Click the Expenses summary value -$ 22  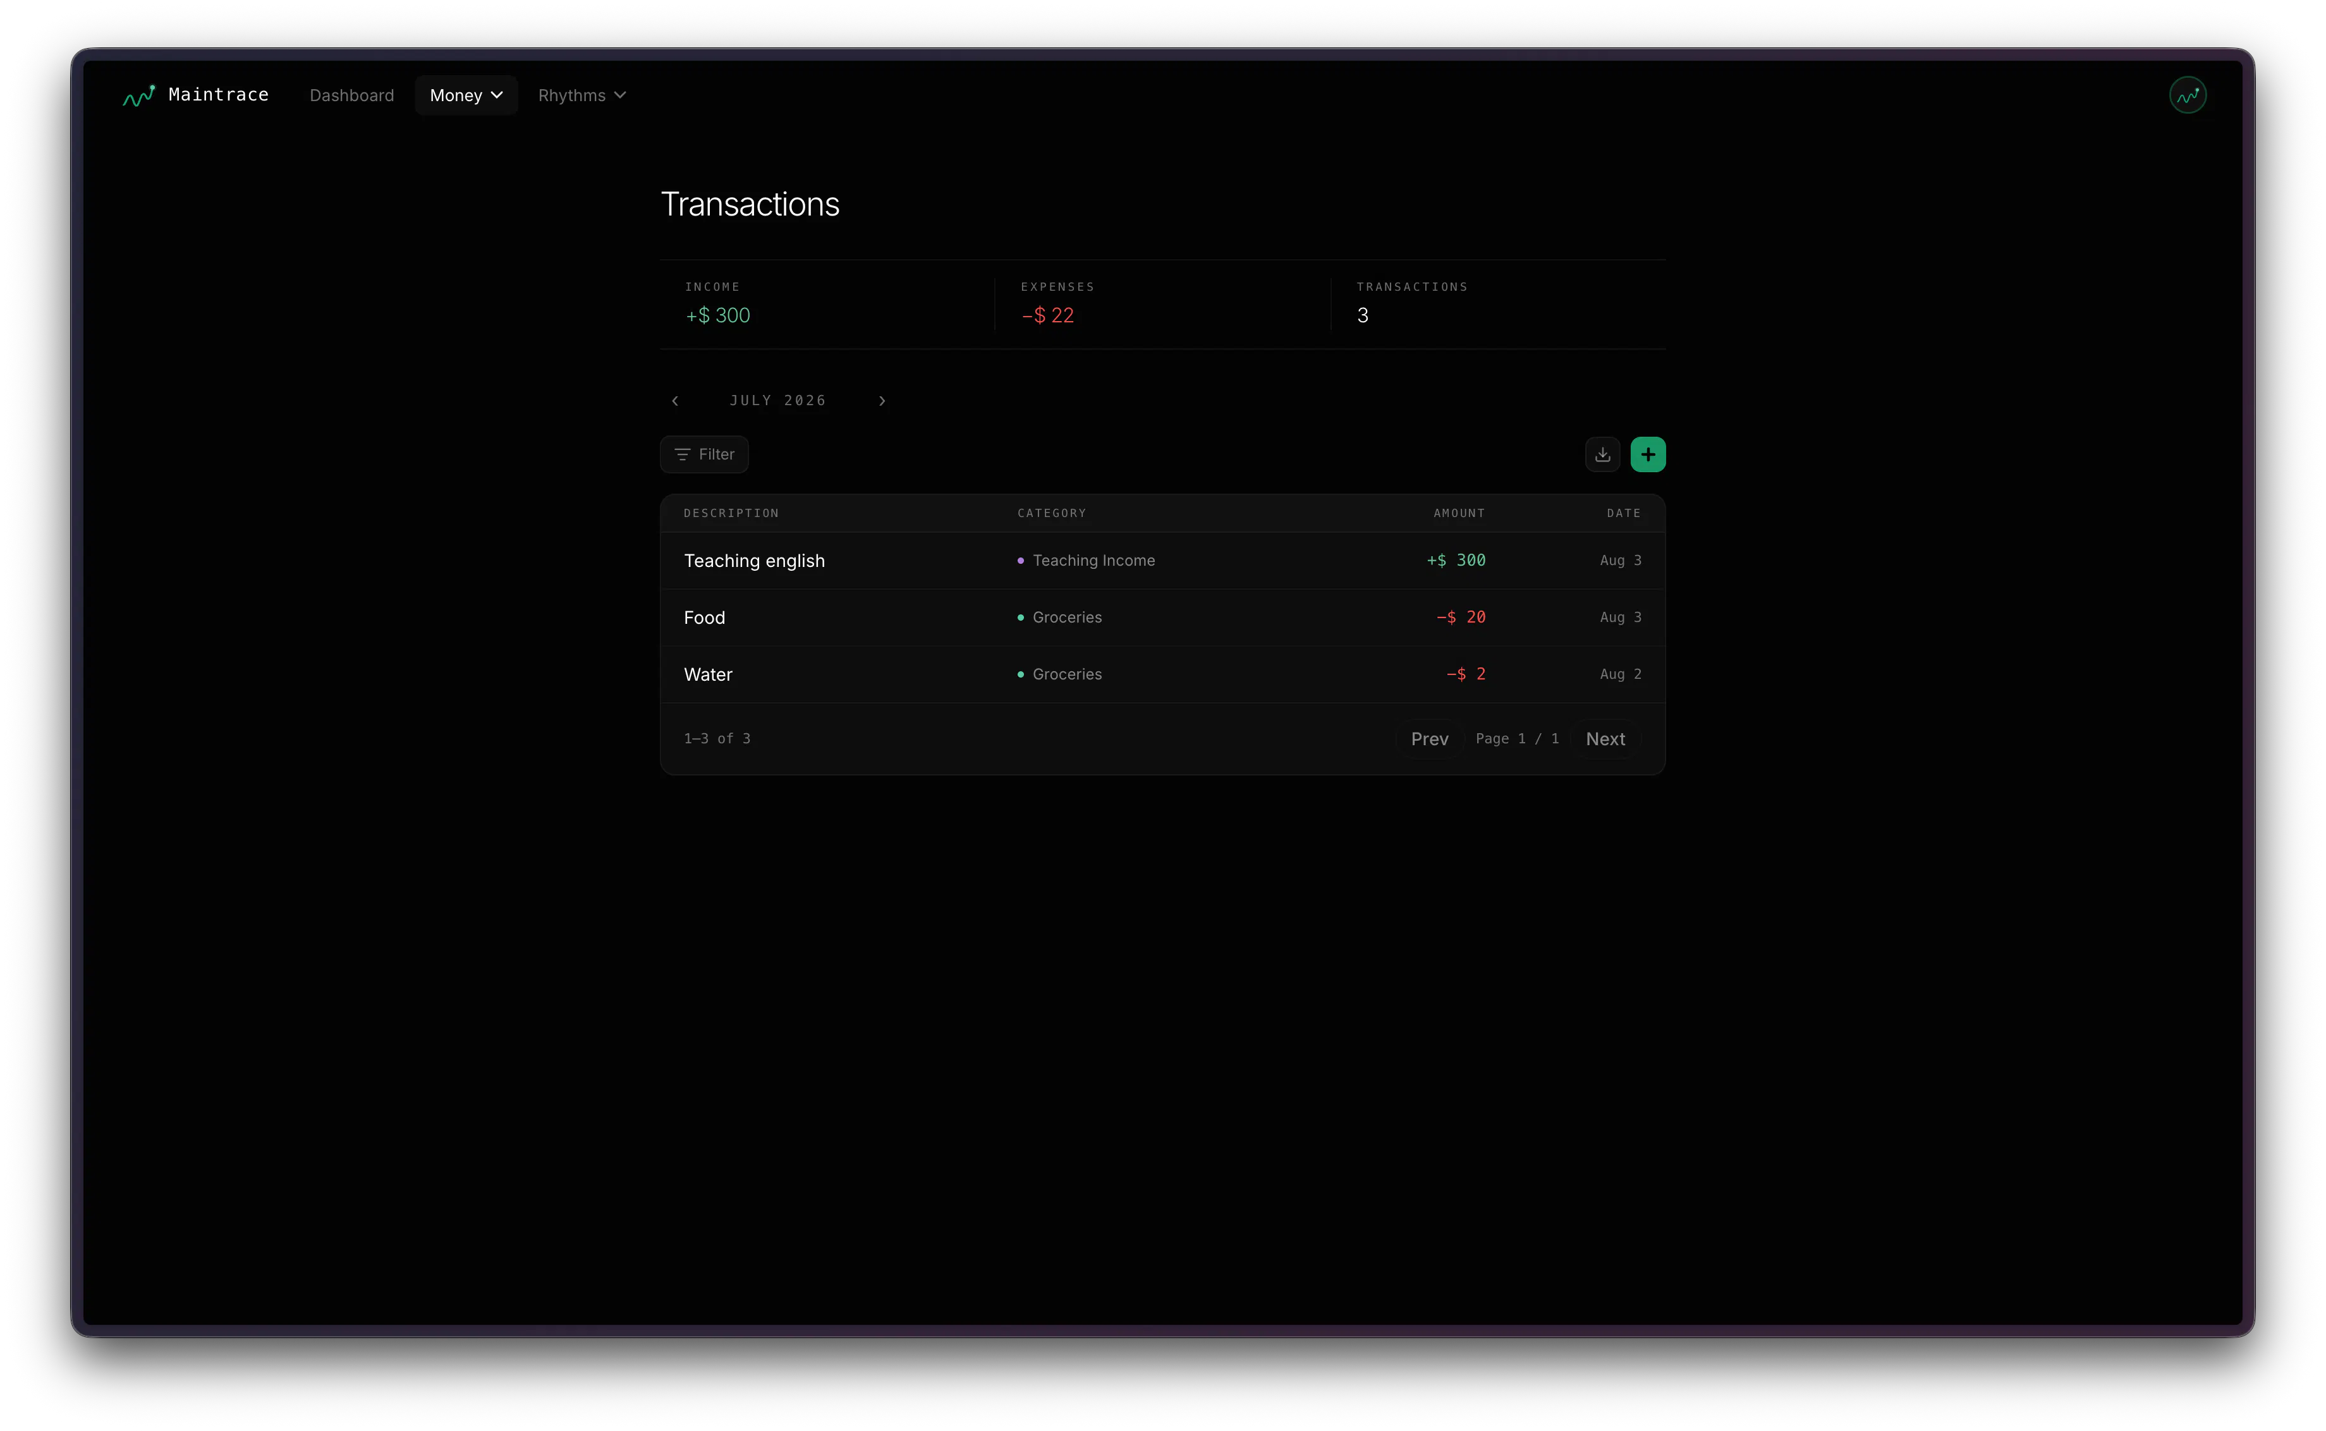1047,315
